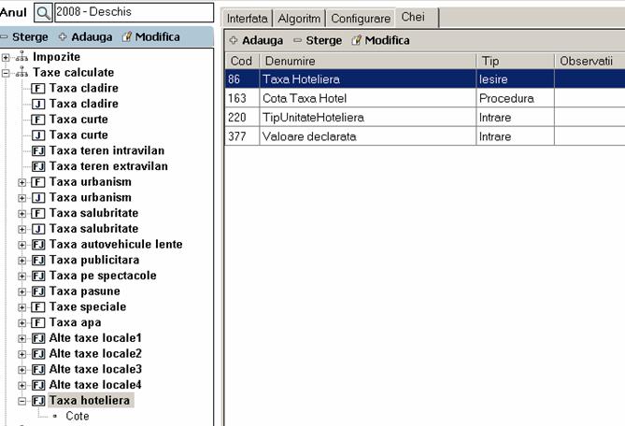
Task: Click the FJ icon beside Taxa pasune
Action: pyautogui.click(x=38, y=291)
